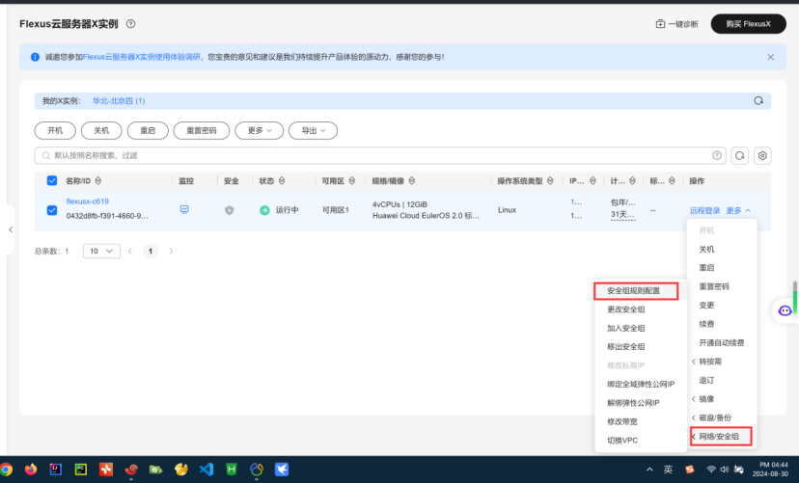This screenshot has height=483, width=799.
Task: Open 一键诊断 diagnosis tool
Action: [x=676, y=24]
